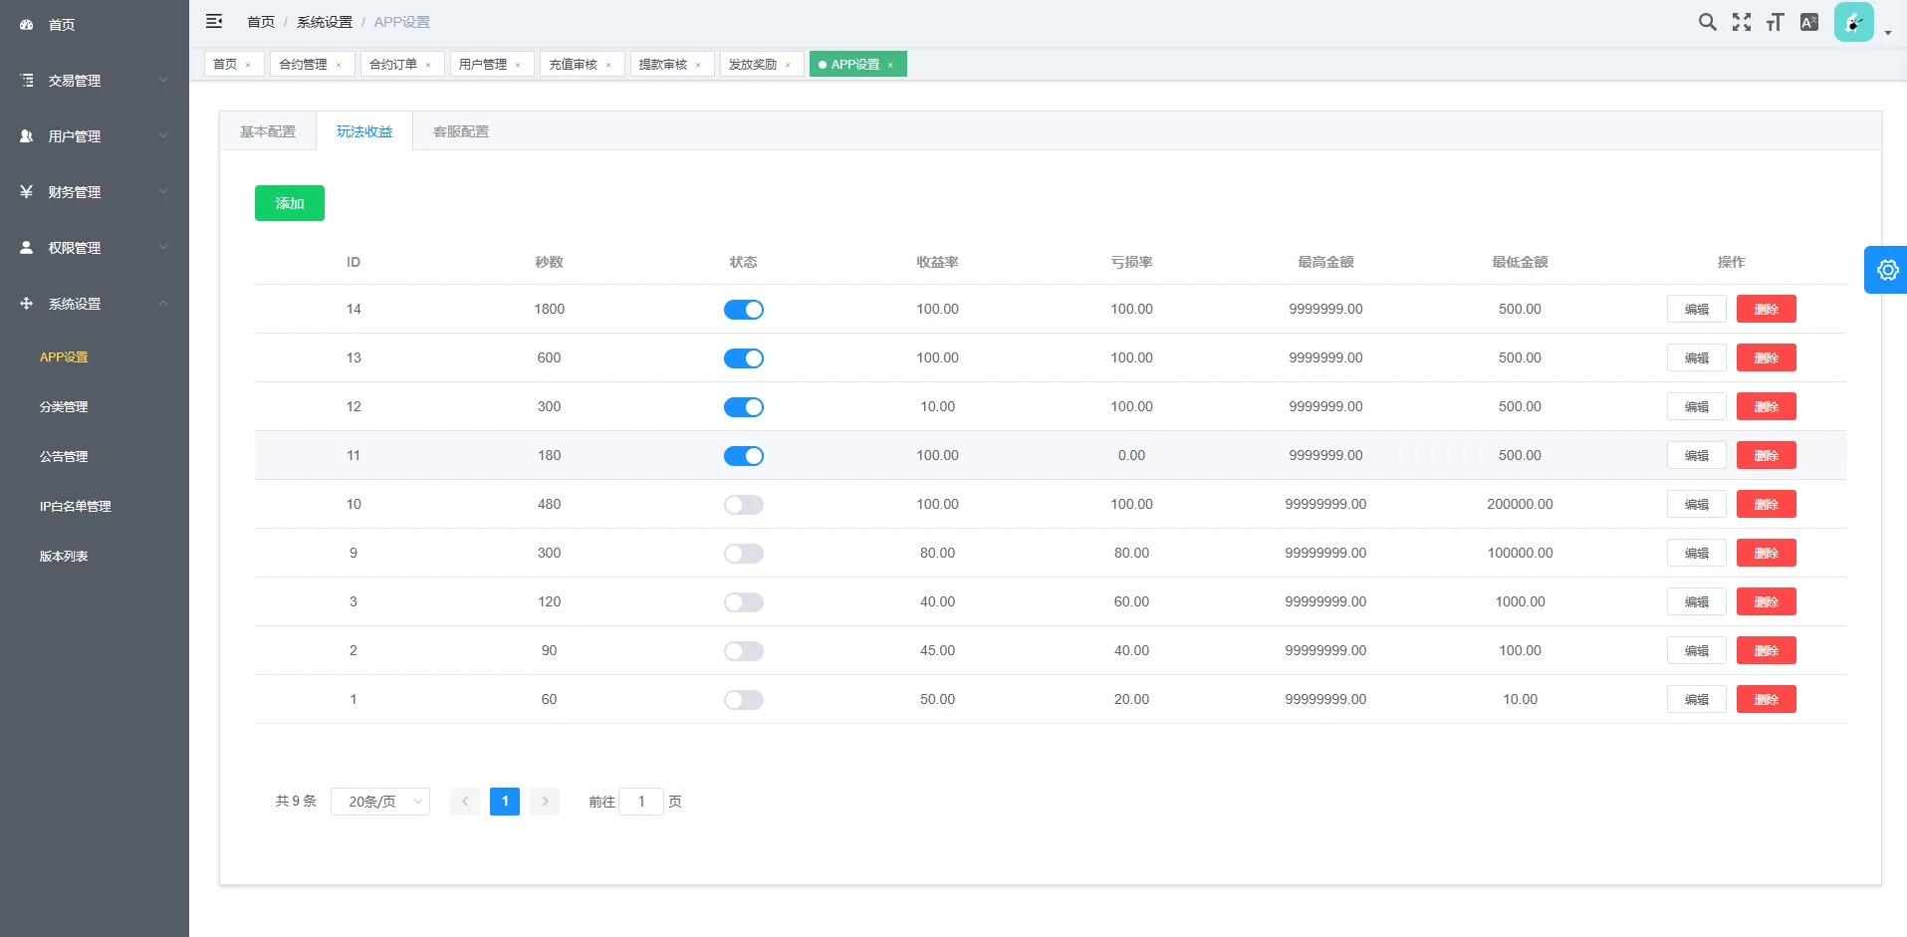The width and height of the screenshot is (1907, 937).
Task: Turn off status switch for ID 12
Action: click(744, 406)
